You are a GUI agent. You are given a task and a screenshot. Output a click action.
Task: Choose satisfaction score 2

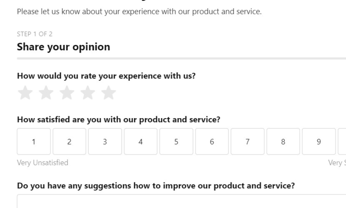(69, 142)
